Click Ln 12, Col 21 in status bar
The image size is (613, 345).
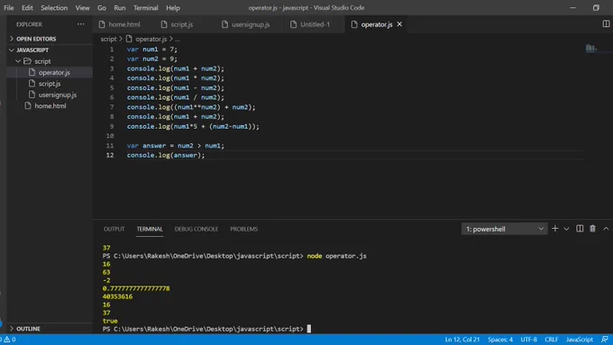point(462,339)
